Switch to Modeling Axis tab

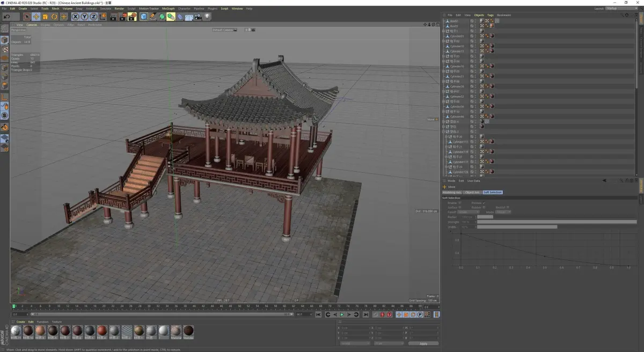click(x=451, y=192)
